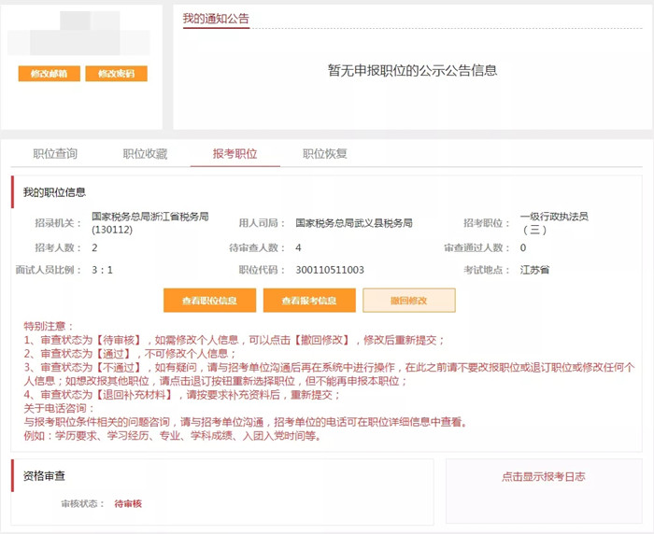Click the 我的职位信息 section header
The width and height of the screenshot is (654, 534).
point(54,192)
